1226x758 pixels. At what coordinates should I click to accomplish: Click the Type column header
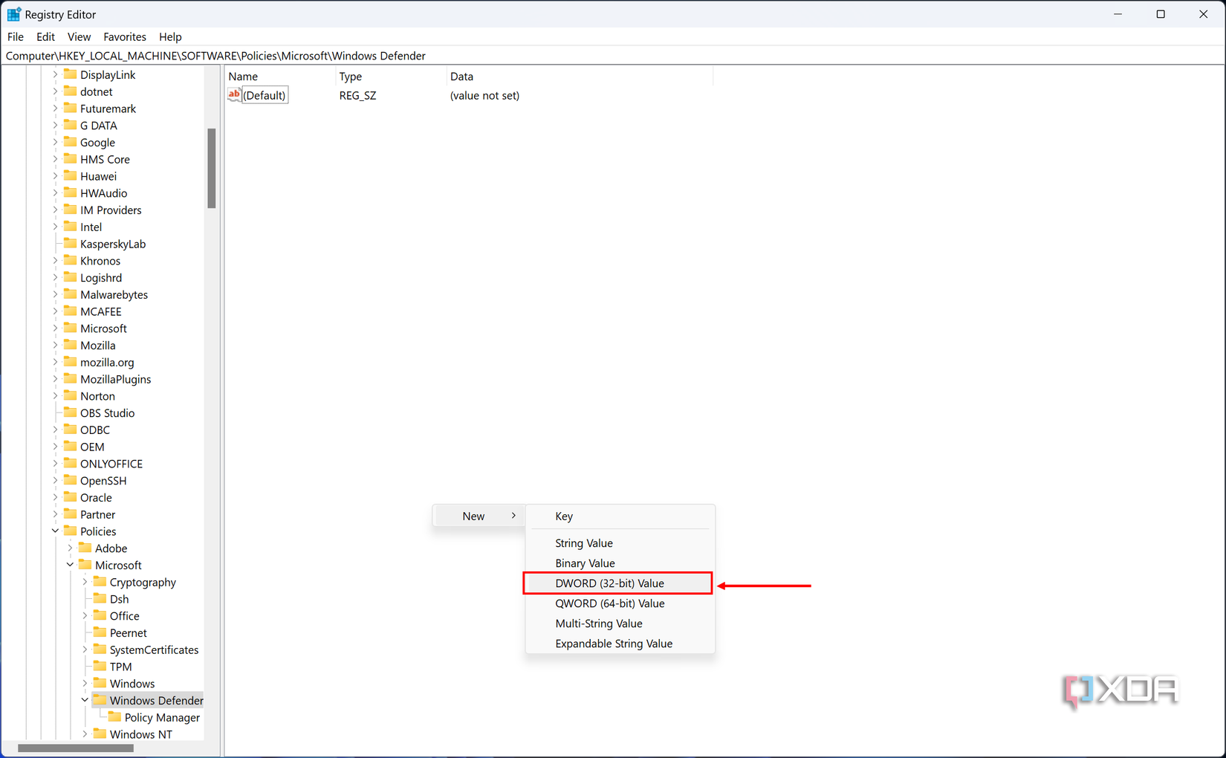pyautogui.click(x=391, y=77)
